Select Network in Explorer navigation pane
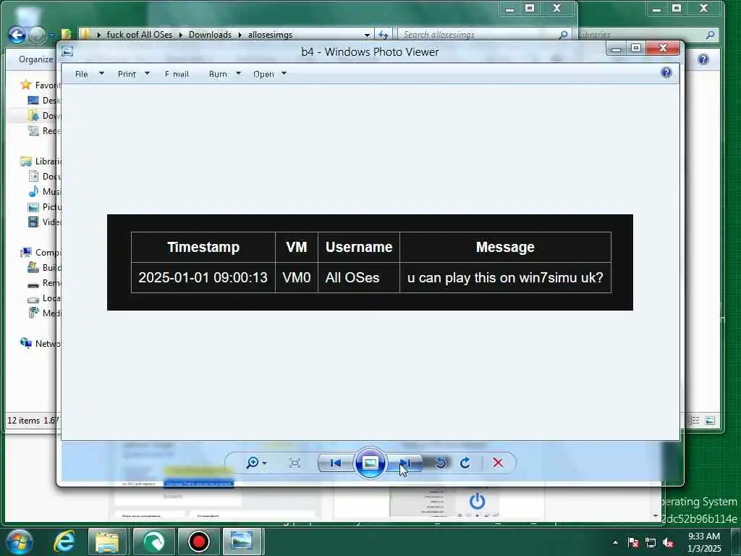The height and width of the screenshot is (556, 741). [41, 343]
